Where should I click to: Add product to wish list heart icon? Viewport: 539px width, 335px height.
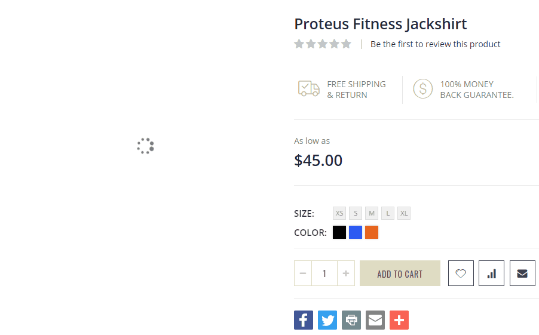[461, 273]
